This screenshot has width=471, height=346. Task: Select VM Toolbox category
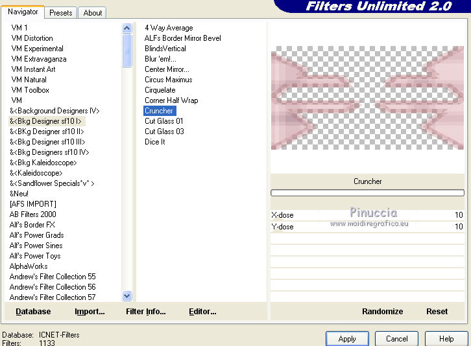pos(30,89)
